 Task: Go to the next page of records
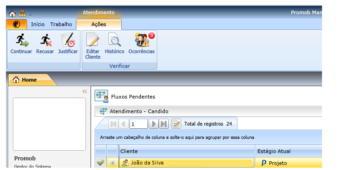point(154,124)
